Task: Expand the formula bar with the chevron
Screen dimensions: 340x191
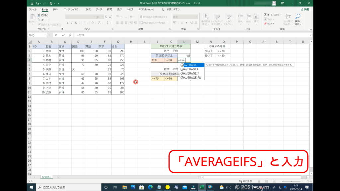Action: tap(310, 35)
